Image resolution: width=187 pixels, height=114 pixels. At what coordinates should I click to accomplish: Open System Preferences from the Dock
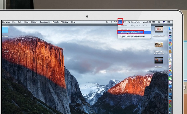click(x=170, y=90)
